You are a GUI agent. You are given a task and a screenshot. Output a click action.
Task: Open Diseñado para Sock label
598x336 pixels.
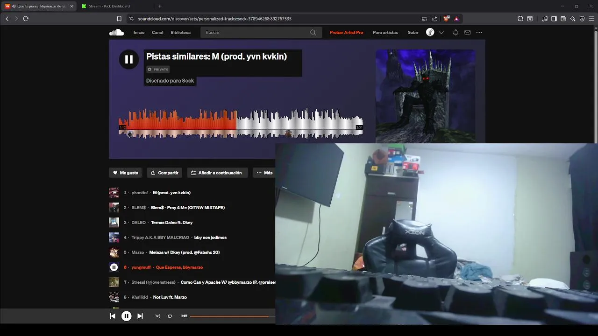tap(170, 81)
